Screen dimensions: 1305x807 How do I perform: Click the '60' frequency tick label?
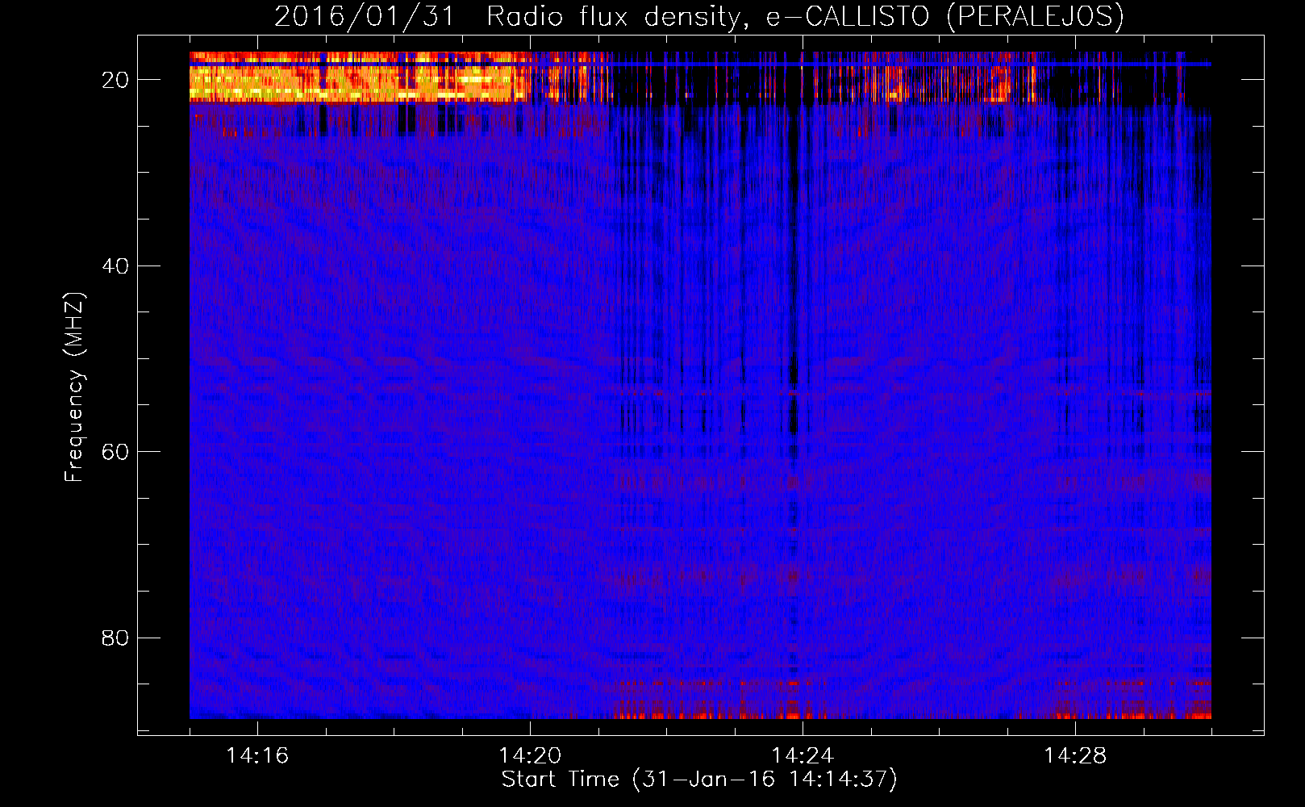pos(116,451)
